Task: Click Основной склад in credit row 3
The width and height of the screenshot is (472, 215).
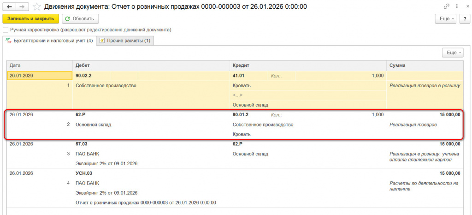Action: [x=250, y=154]
